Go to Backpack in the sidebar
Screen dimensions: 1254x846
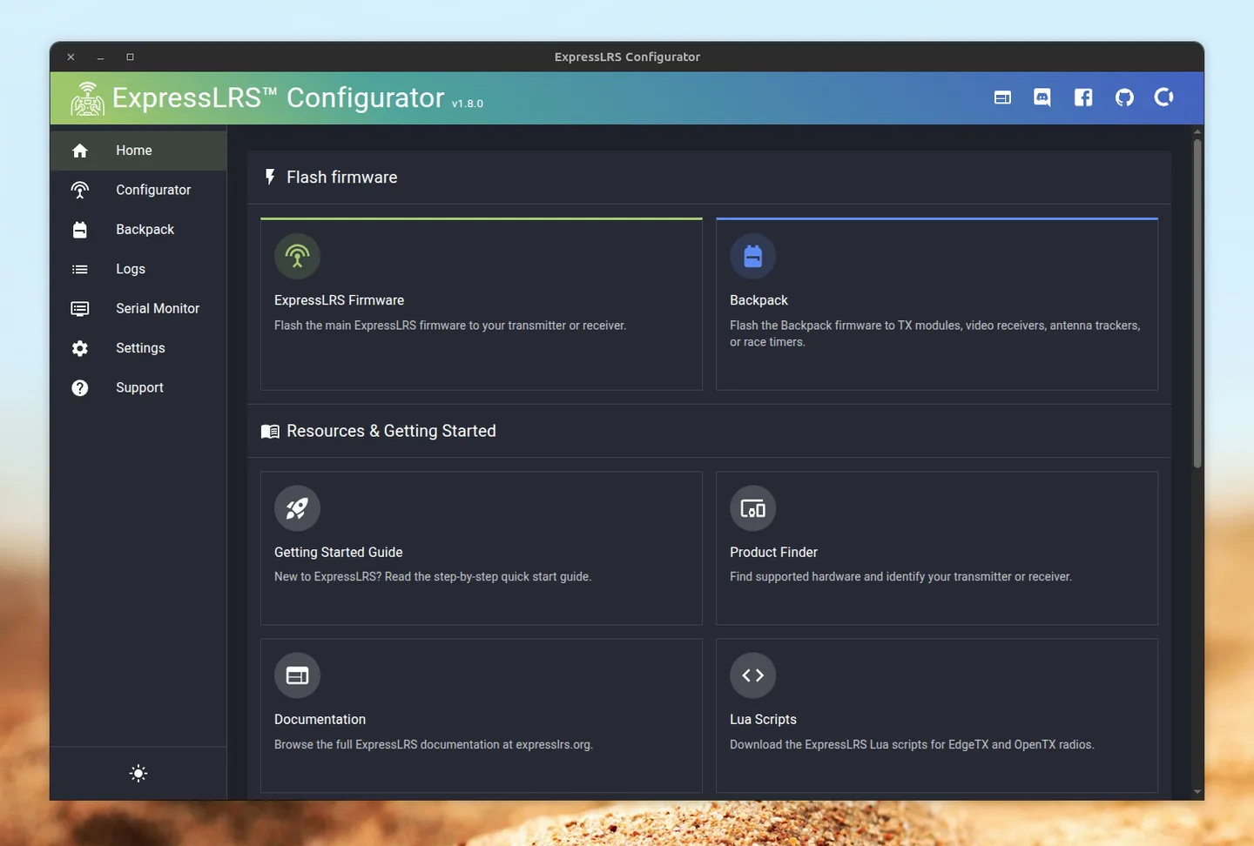pyautogui.click(x=138, y=230)
